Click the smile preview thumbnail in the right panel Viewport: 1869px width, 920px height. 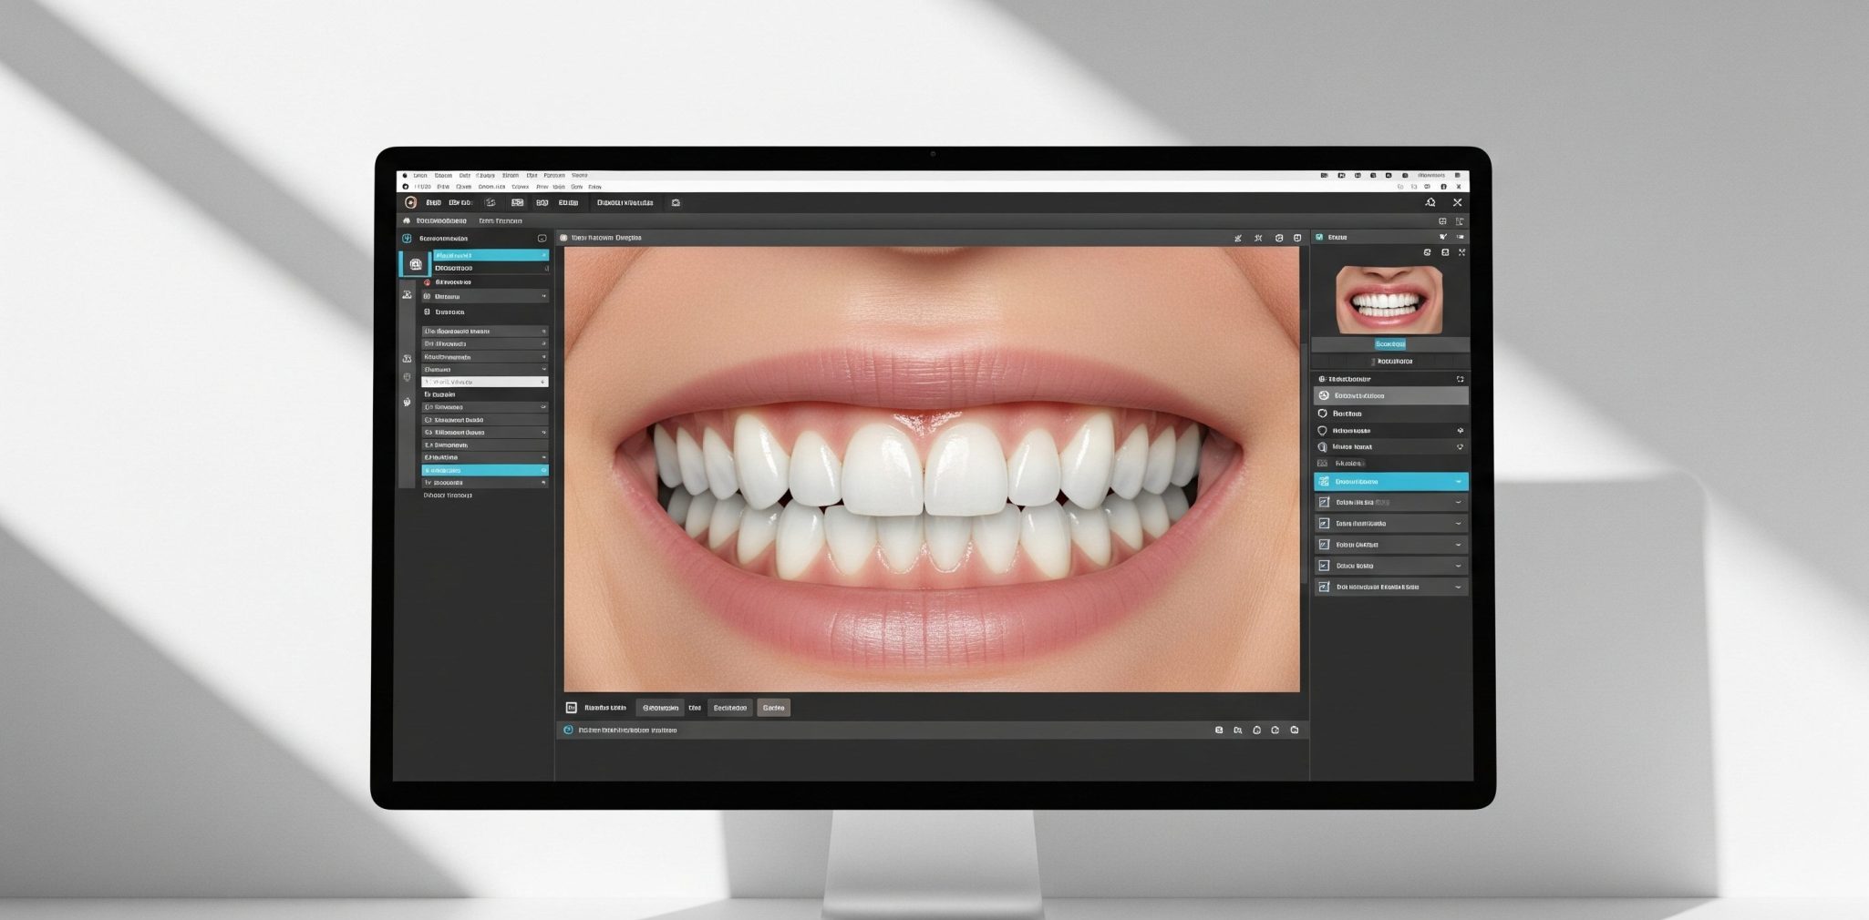pos(1389,300)
